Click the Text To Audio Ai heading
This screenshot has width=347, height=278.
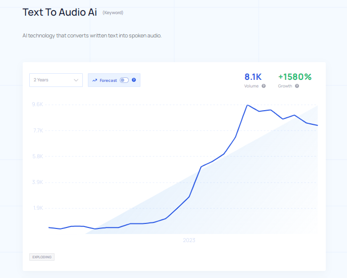point(60,12)
